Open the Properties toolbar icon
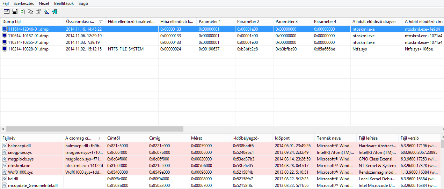The image size is (444, 189). [38, 11]
